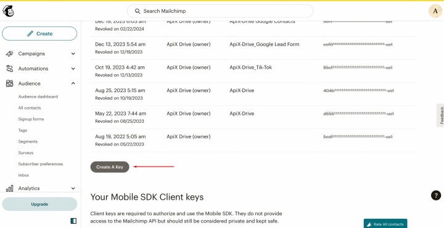Open Segments
The height and width of the screenshot is (228, 444).
pos(28,141)
